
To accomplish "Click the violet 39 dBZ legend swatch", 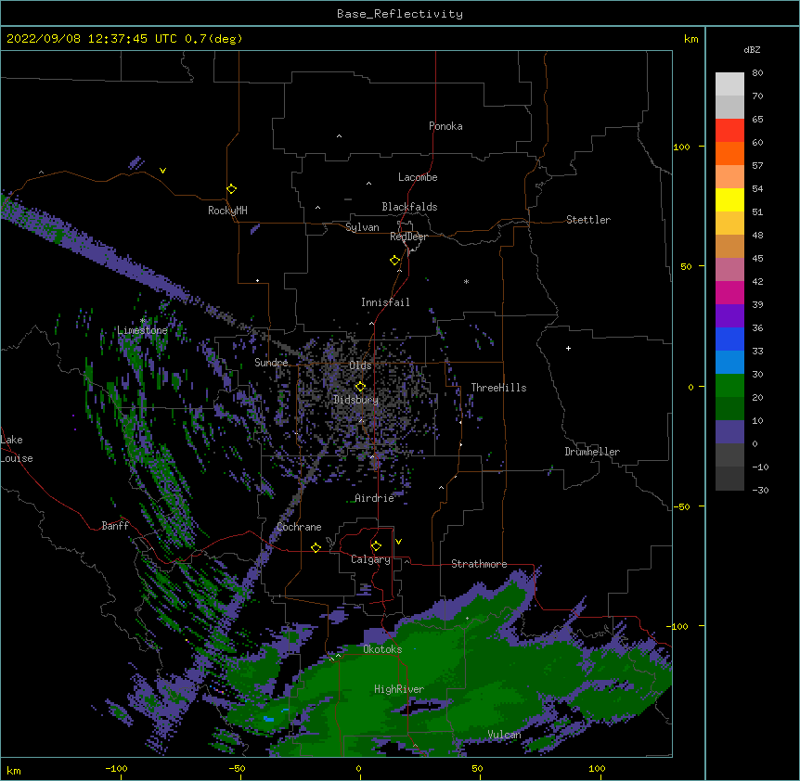I will point(729,316).
